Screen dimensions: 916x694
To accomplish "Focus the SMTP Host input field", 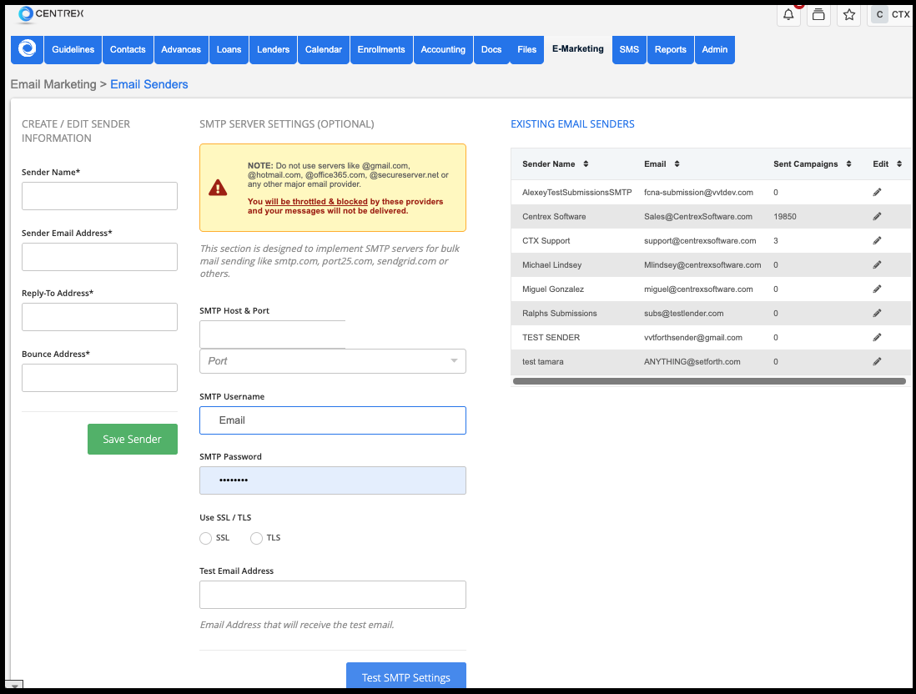I will [272, 334].
